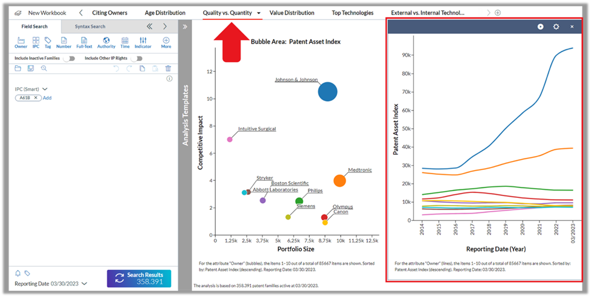The height and width of the screenshot is (297, 591).
Task: Choose the Number search field
Action: pyautogui.click(x=64, y=42)
